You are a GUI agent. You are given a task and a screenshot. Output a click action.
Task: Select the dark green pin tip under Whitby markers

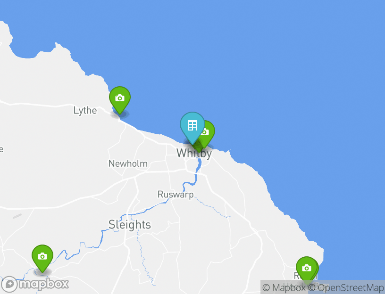pos(198,148)
